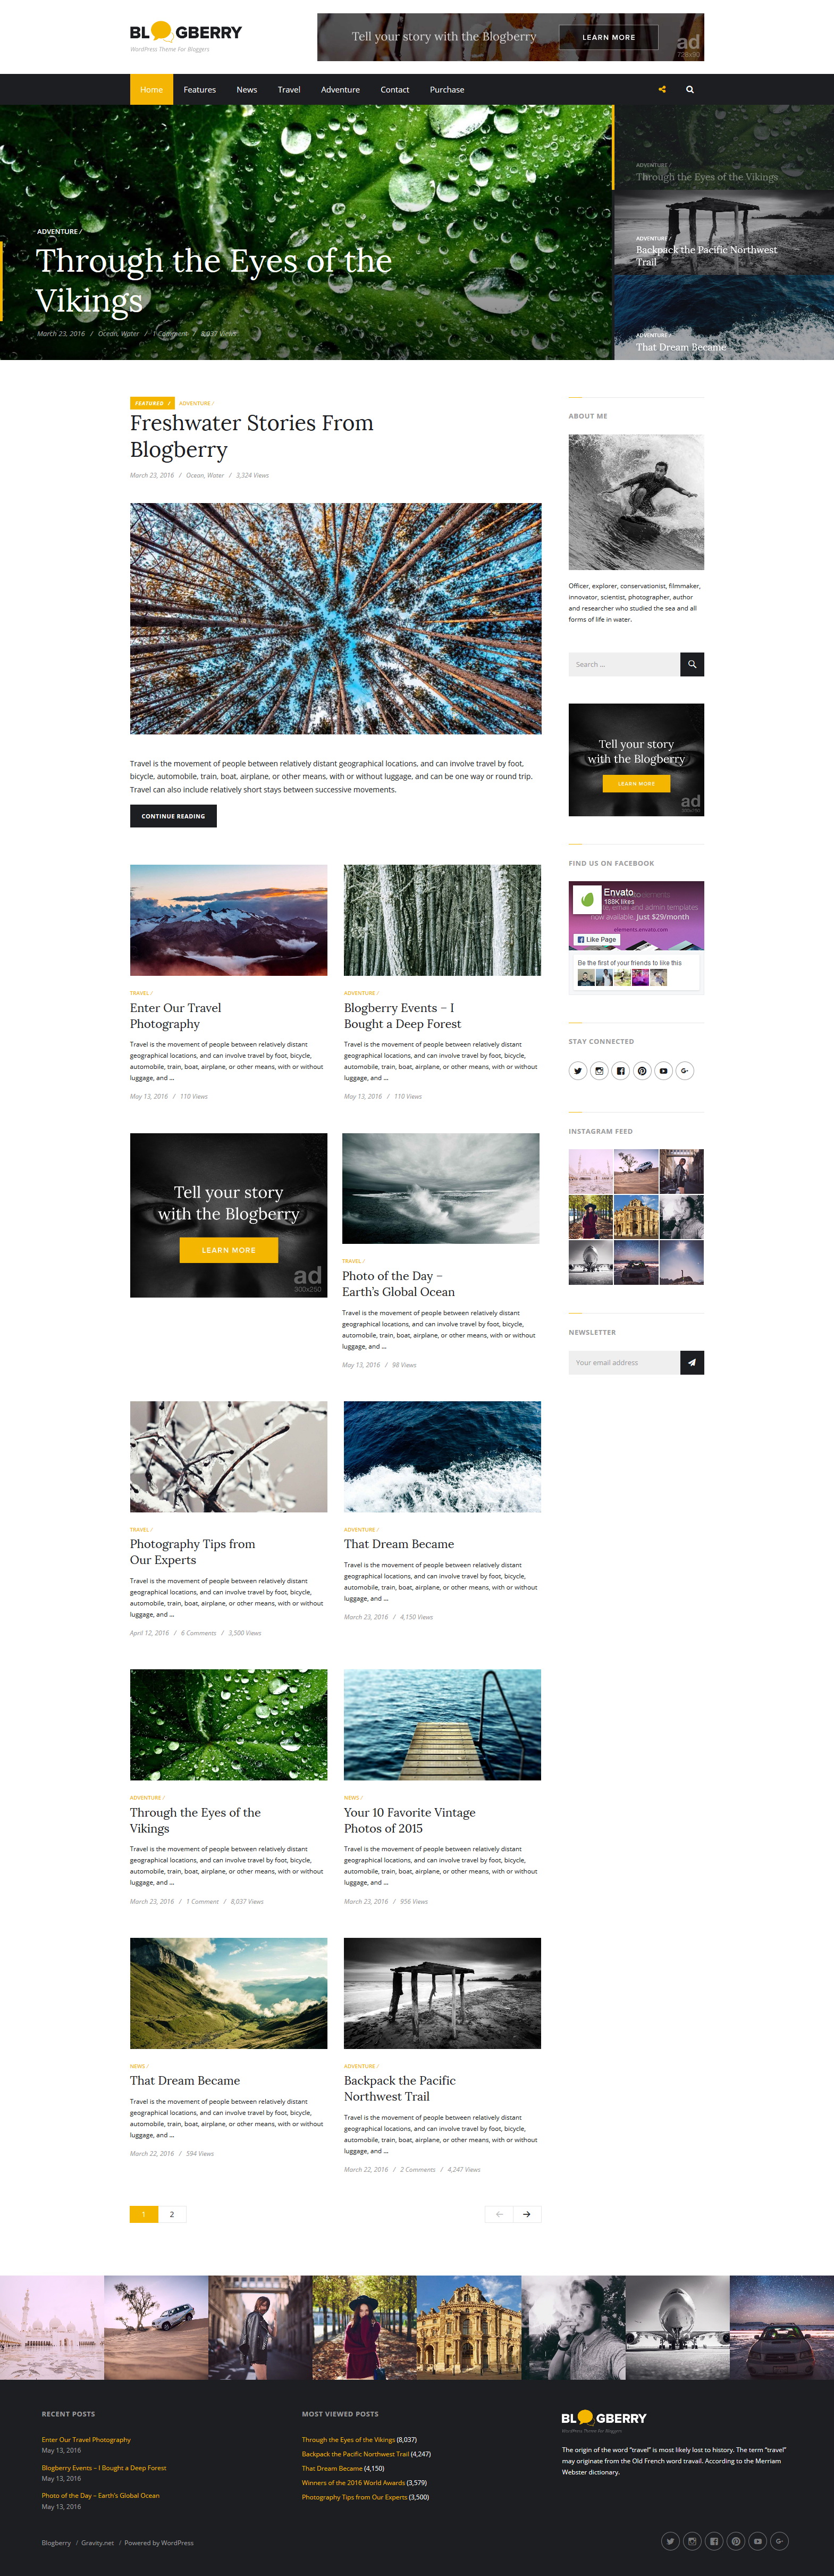Image resolution: width=834 pixels, height=2576 pixels.
Task: Go to next page arrow in pagination
Action: (527, 2214)
